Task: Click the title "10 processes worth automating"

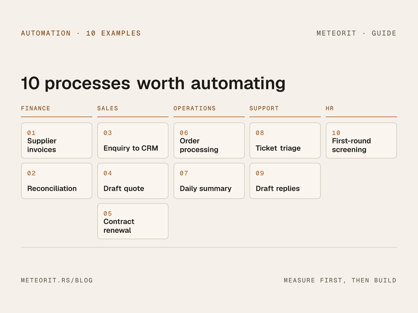Action: point(153,83)
